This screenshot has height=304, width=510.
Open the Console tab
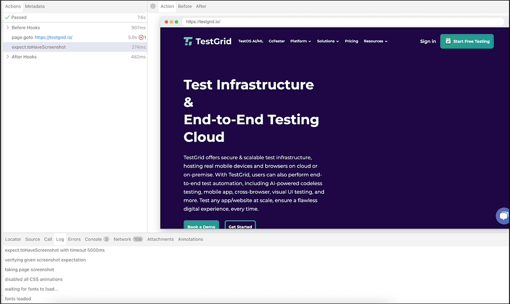[x=97, y=239]
